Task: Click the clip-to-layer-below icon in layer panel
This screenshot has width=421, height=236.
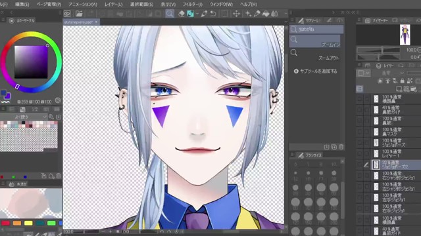Action: point(380,81)
